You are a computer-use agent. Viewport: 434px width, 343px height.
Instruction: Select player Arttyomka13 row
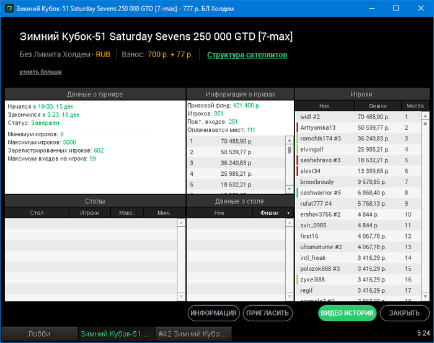(358, 127)
